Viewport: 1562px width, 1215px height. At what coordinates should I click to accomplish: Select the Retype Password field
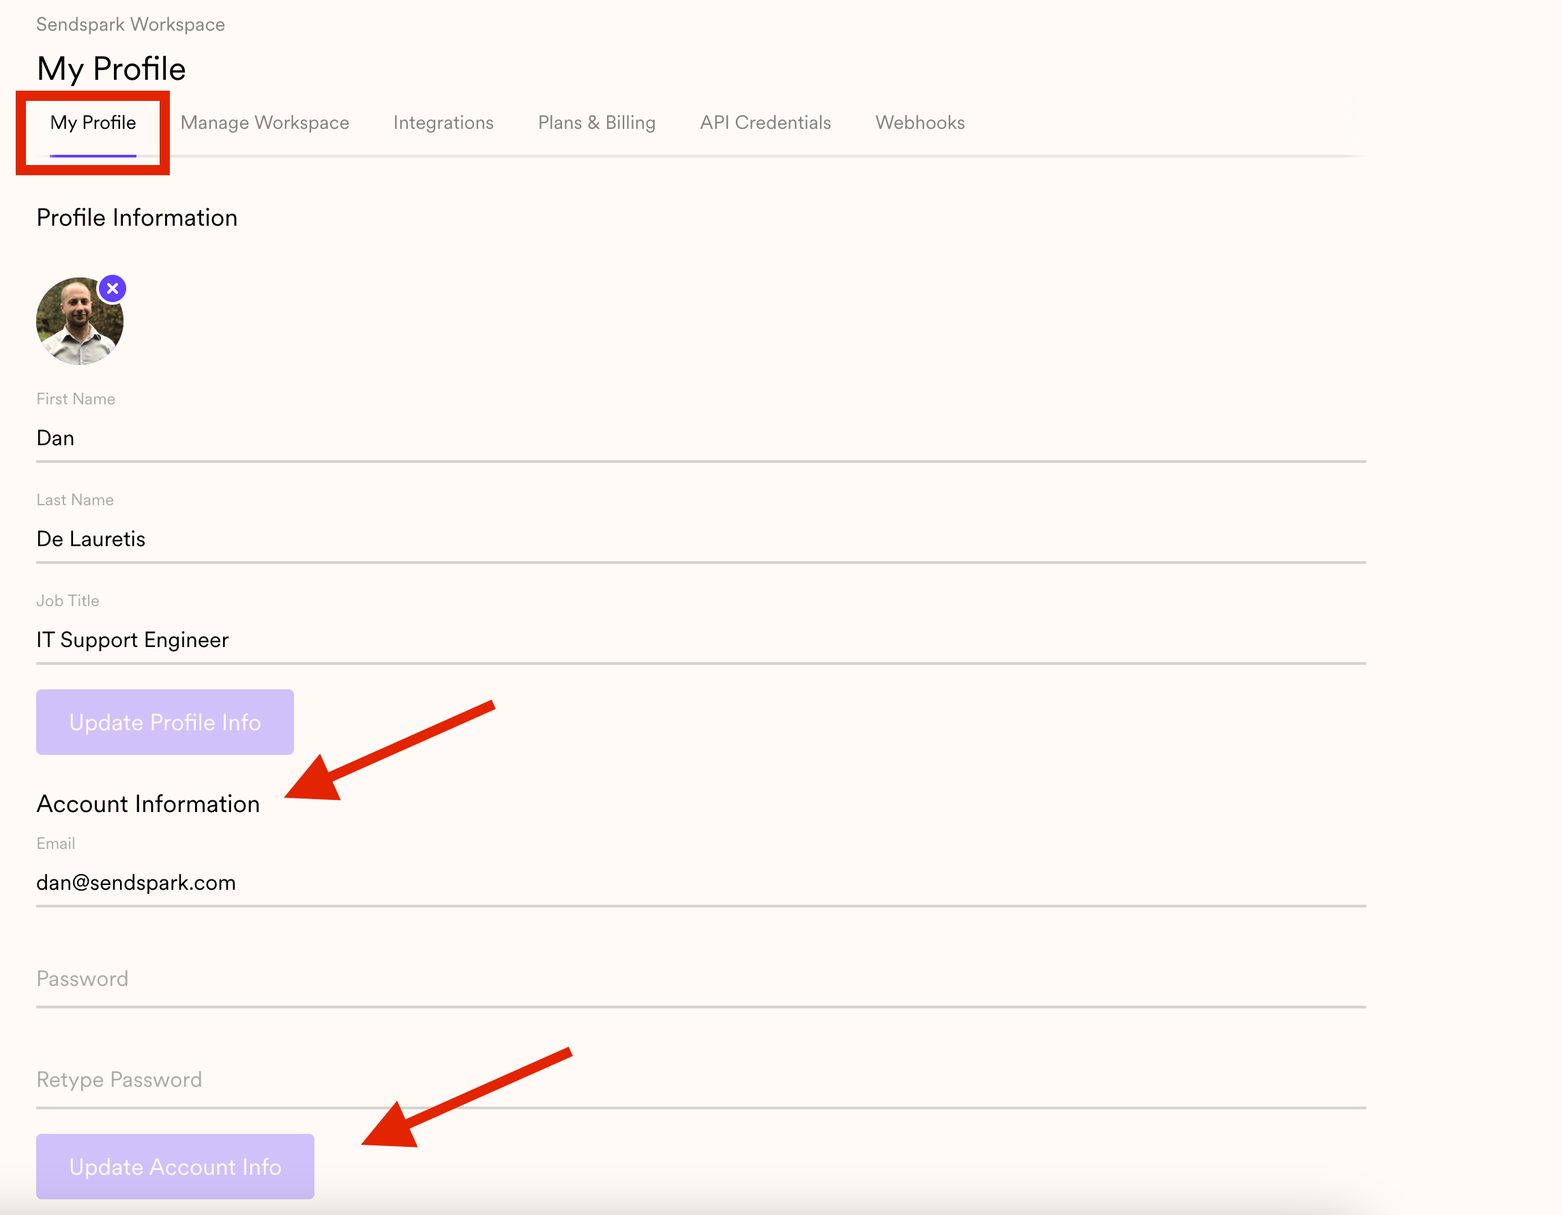(x=701, y=1080)
